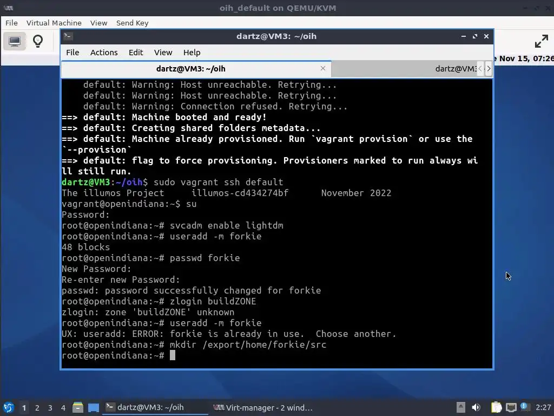Screen dimensions: 554x416
Task: Click the 'mkdir /export/home/forkie/src' command text
Action: [x=248, y=344]
